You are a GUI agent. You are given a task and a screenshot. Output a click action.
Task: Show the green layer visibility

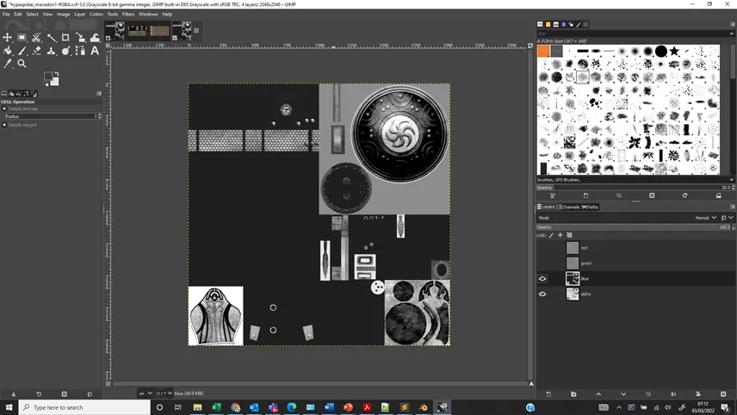tap(542, 263)
